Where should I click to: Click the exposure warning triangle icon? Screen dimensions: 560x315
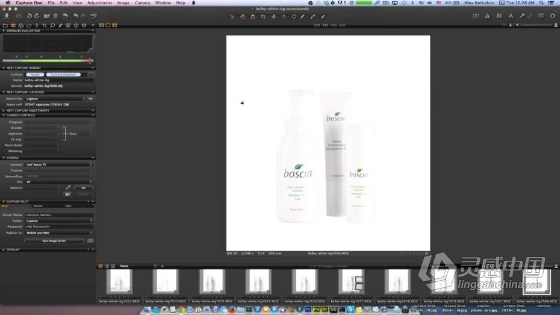[x=488, y=16]
